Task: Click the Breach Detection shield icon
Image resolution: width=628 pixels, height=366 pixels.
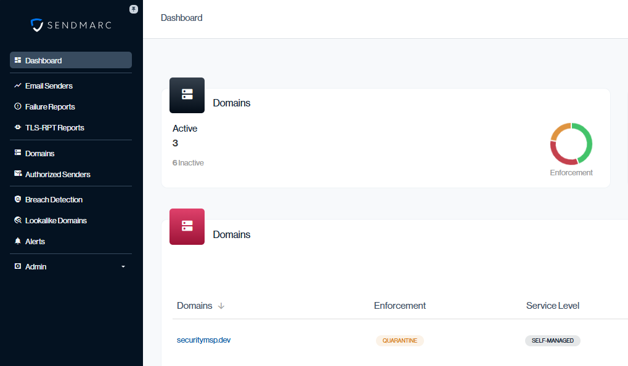Action: (x=18, y=199)
